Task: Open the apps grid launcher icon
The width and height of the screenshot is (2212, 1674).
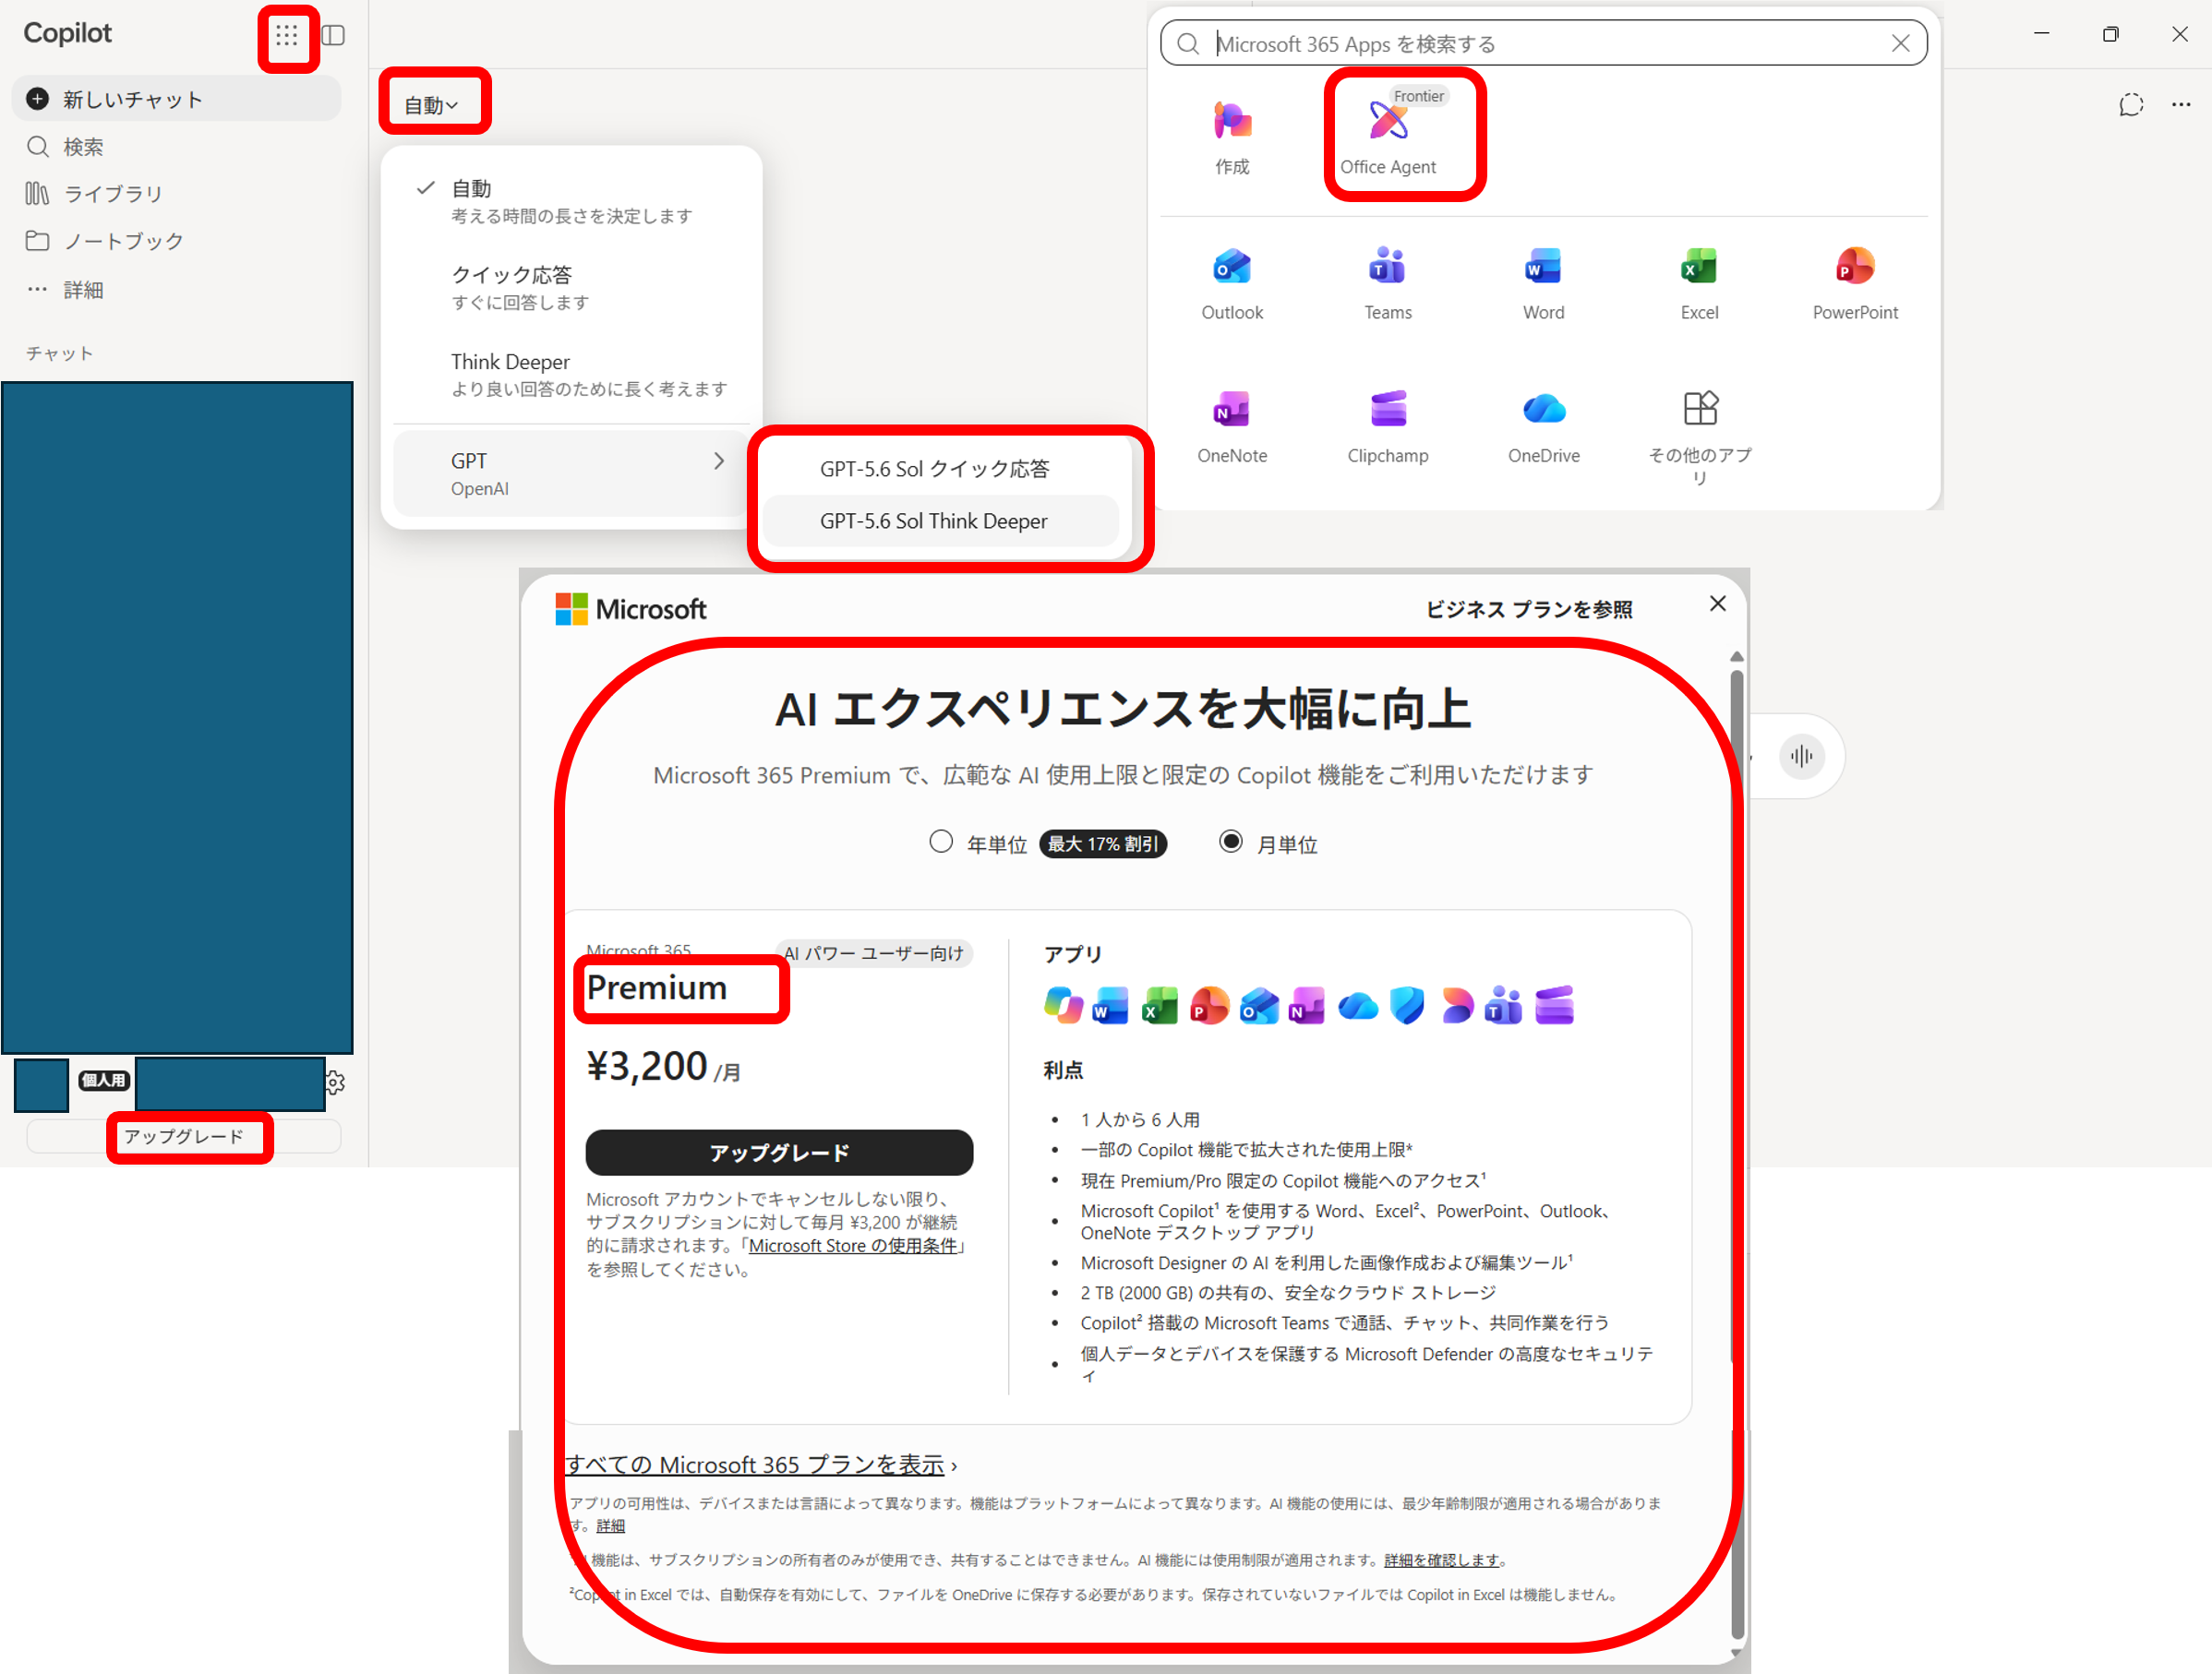Action: [x=287, y=36]
